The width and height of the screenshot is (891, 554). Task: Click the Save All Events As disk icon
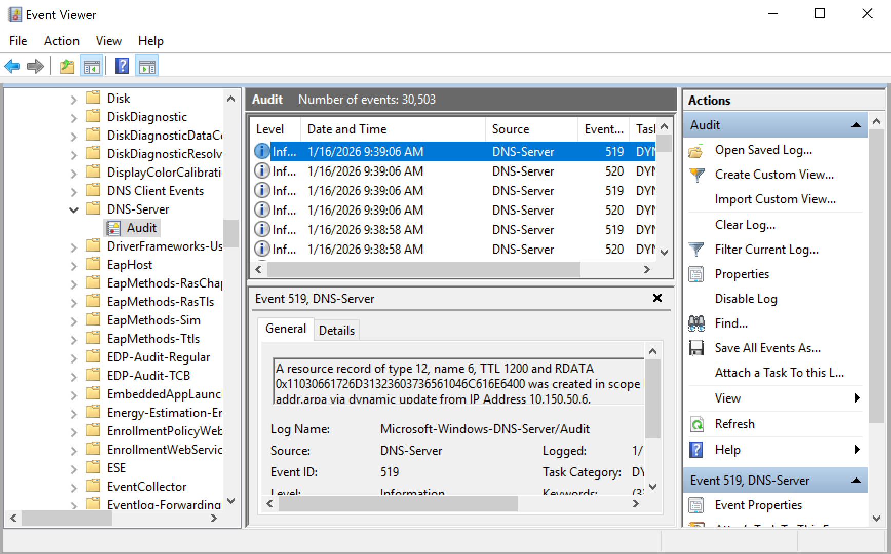[x=696, y=348]
